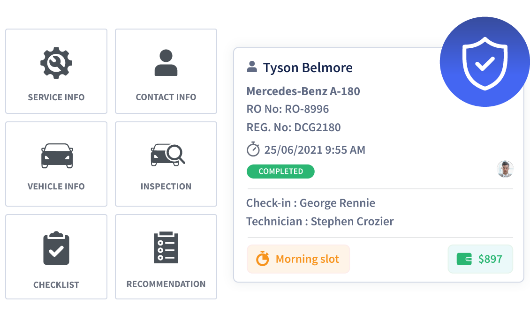
Task: Click the stopwatch icon beside appointment date
Action: 253,149
